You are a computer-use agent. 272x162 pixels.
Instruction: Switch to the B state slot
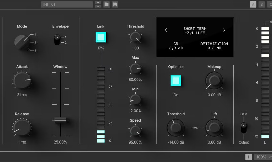261,5
